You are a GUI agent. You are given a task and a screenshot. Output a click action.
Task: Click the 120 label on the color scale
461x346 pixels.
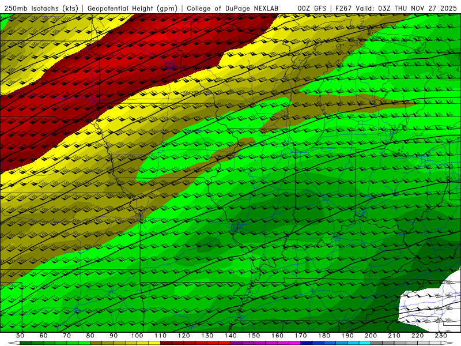(x=184, y=336)
